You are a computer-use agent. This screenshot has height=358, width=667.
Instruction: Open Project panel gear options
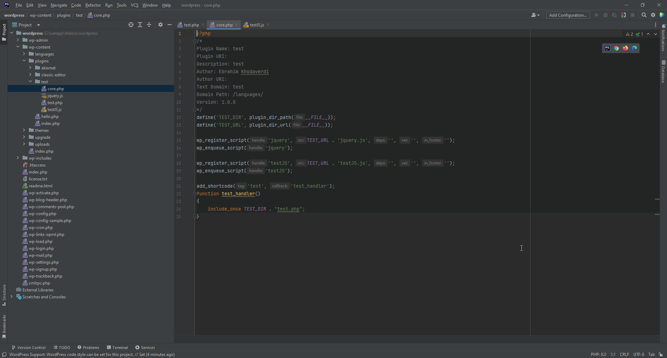(160, 25)
